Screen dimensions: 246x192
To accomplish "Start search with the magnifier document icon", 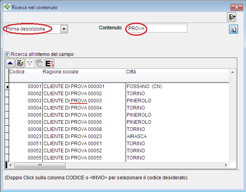I will pos(233,29).
